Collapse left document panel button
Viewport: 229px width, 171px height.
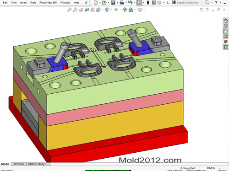tap(201, 10)
